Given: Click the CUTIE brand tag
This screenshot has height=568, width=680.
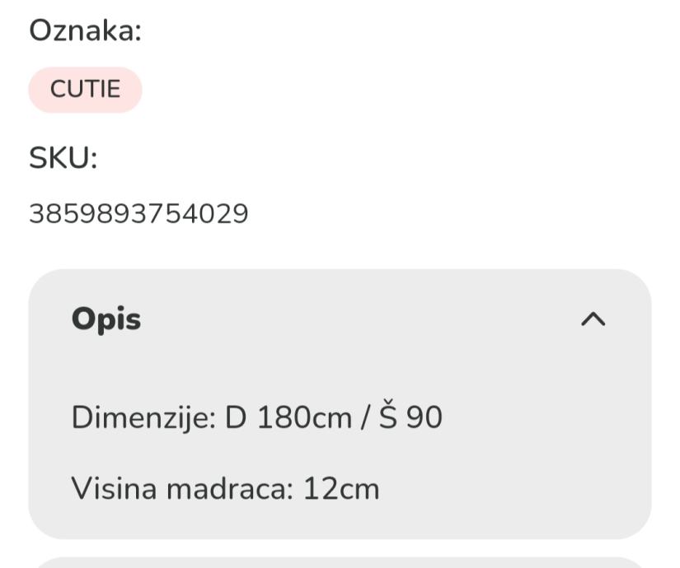Looking at the screenshot, I should pyautogui.click(x=85, y=89).
